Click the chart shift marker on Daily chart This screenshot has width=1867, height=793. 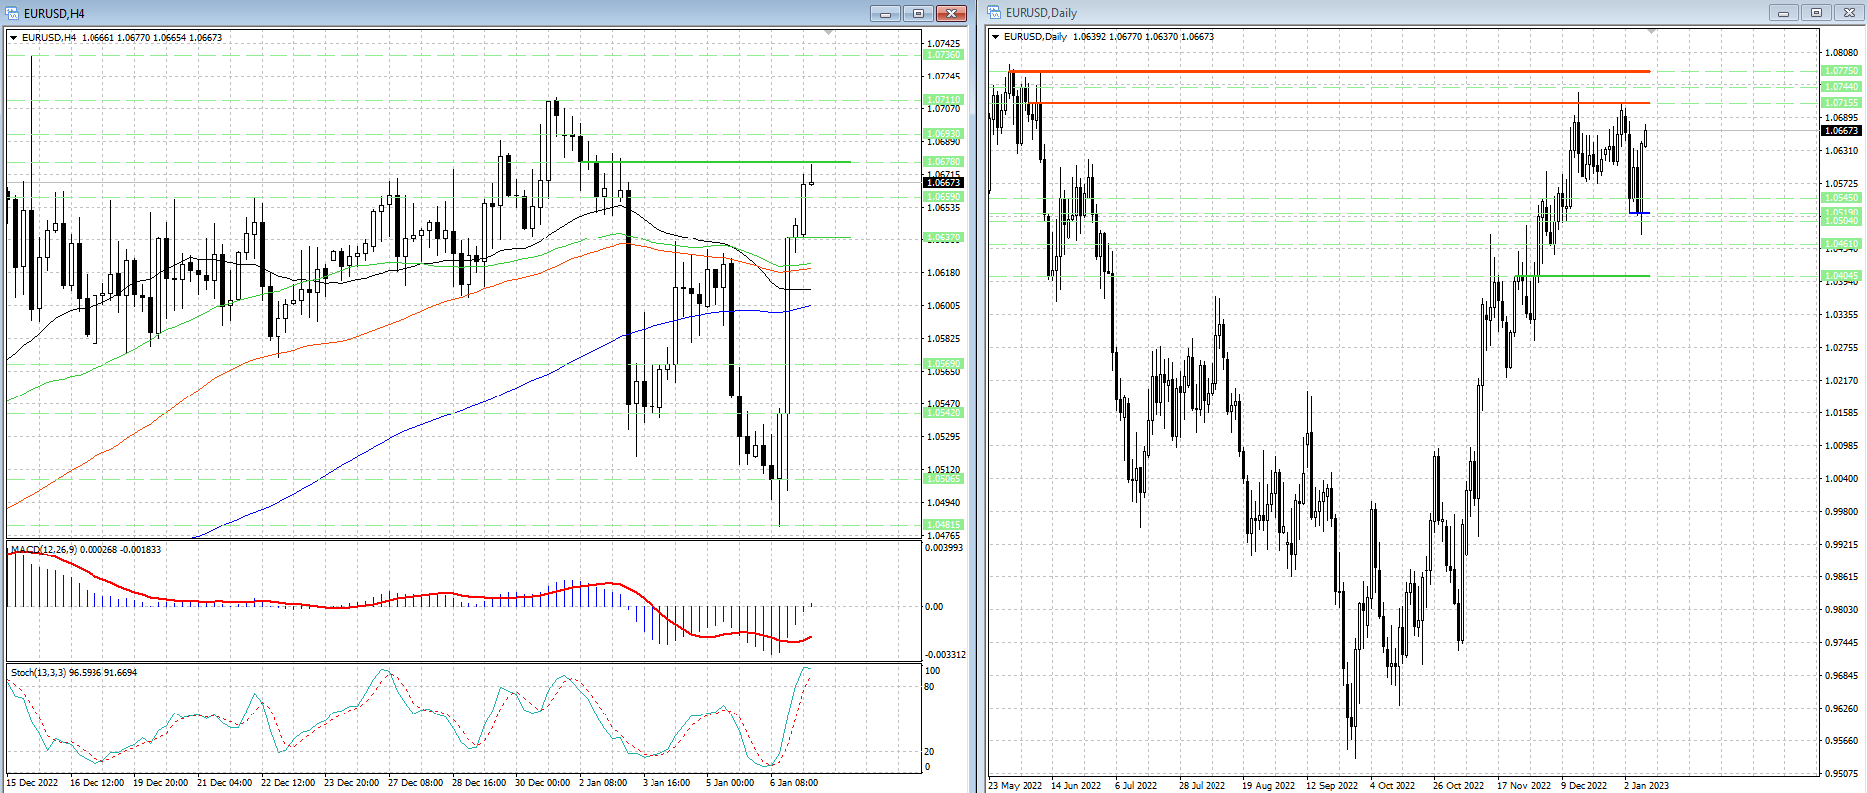coord(1652,32)
